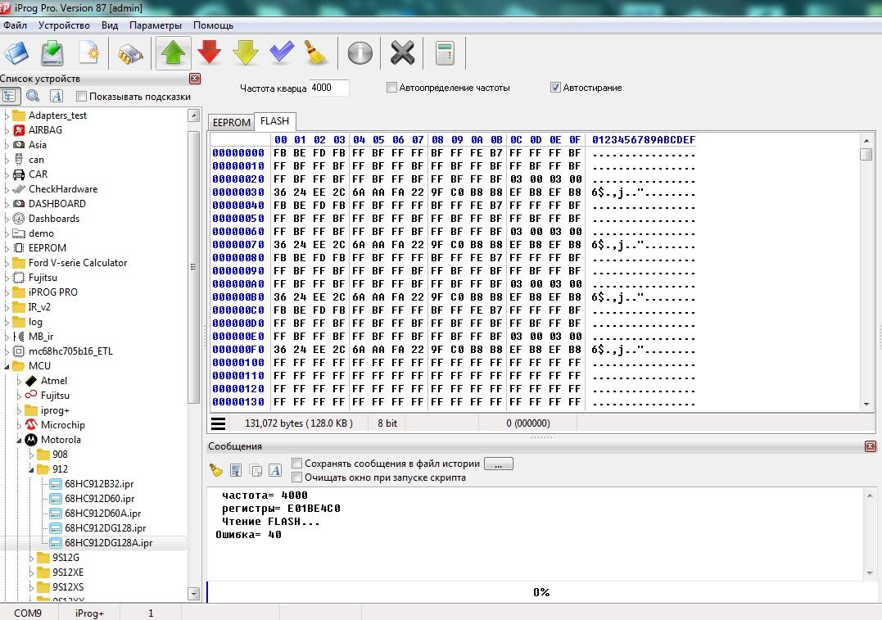This screenshot has height=620, width=882.
Task: Click the font icon in messages panel
Action: pyautogui.click(x=275, y=470)
